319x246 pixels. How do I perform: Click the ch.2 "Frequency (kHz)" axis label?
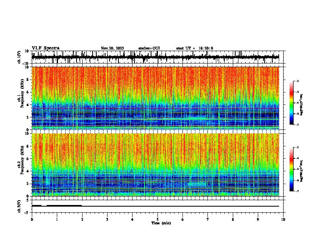tap(22, 160)
